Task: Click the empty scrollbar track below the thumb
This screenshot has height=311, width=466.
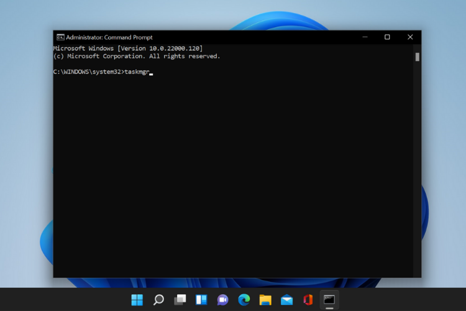Action: (418, 167)
